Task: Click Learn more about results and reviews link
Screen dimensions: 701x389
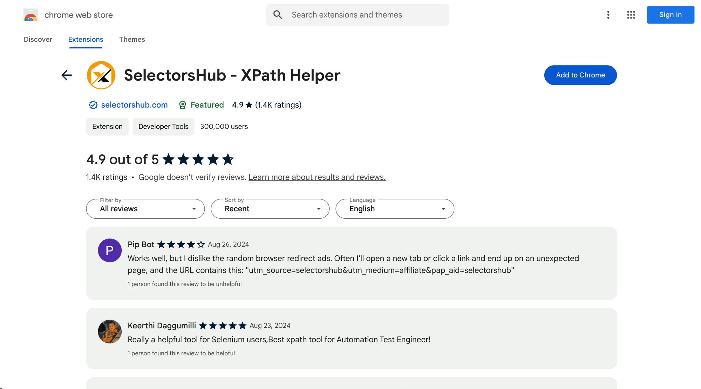Action: [317, 177]
